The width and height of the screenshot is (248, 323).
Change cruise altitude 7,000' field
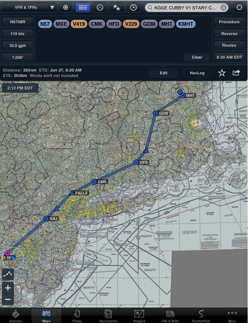click(17, 57)
